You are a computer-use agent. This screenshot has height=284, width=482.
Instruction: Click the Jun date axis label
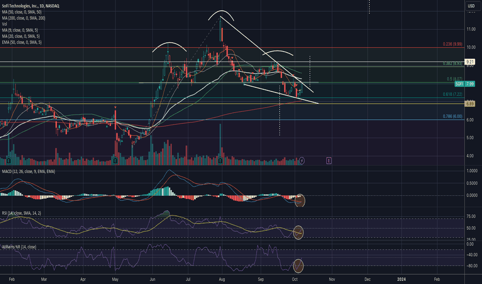pyautogui.click(x=152, y=279)
